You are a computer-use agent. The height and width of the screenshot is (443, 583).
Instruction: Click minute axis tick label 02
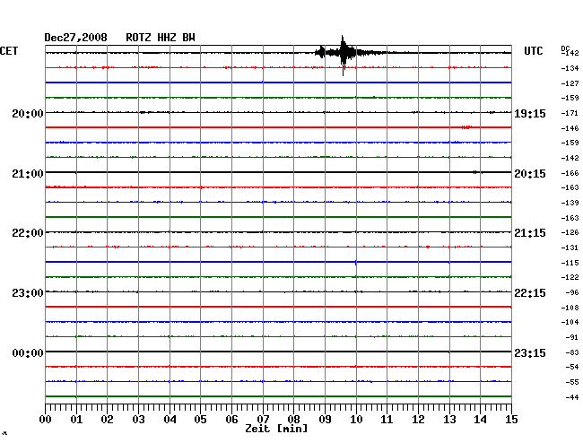click(x=107, y=420)
